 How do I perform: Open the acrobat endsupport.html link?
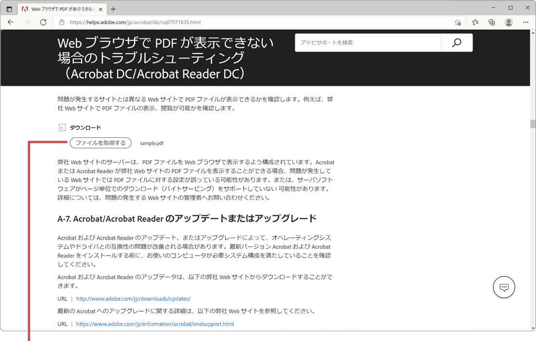tap(155, 324)
